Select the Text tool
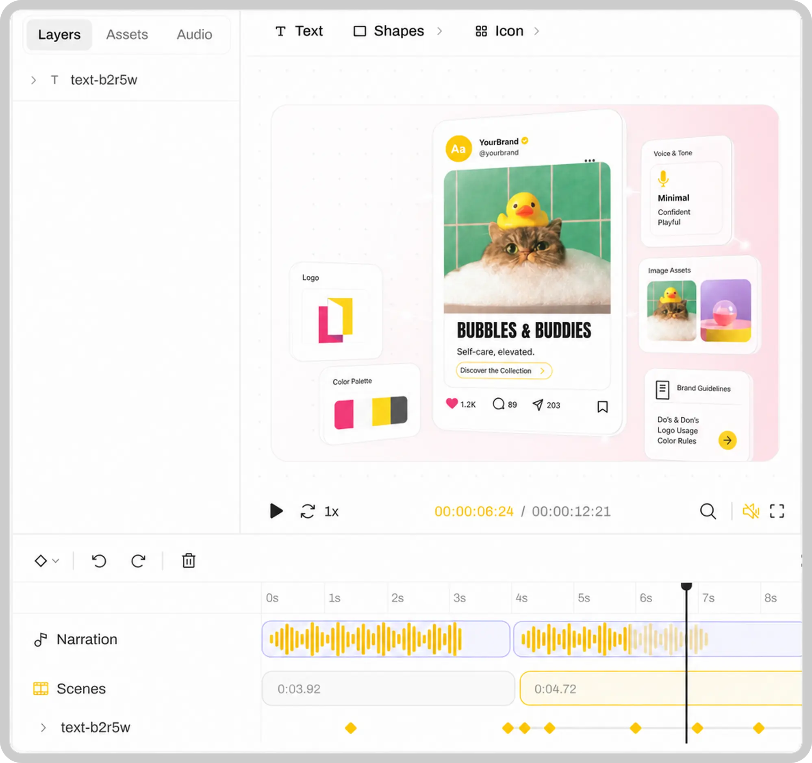The height and width of the screenshot is (763, 812). [x=299, y=31]
